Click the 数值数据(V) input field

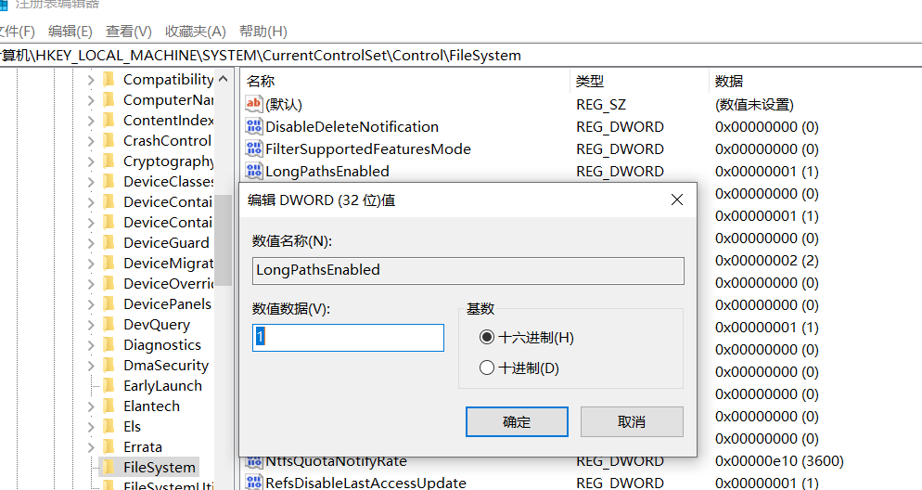coord(348,338)
